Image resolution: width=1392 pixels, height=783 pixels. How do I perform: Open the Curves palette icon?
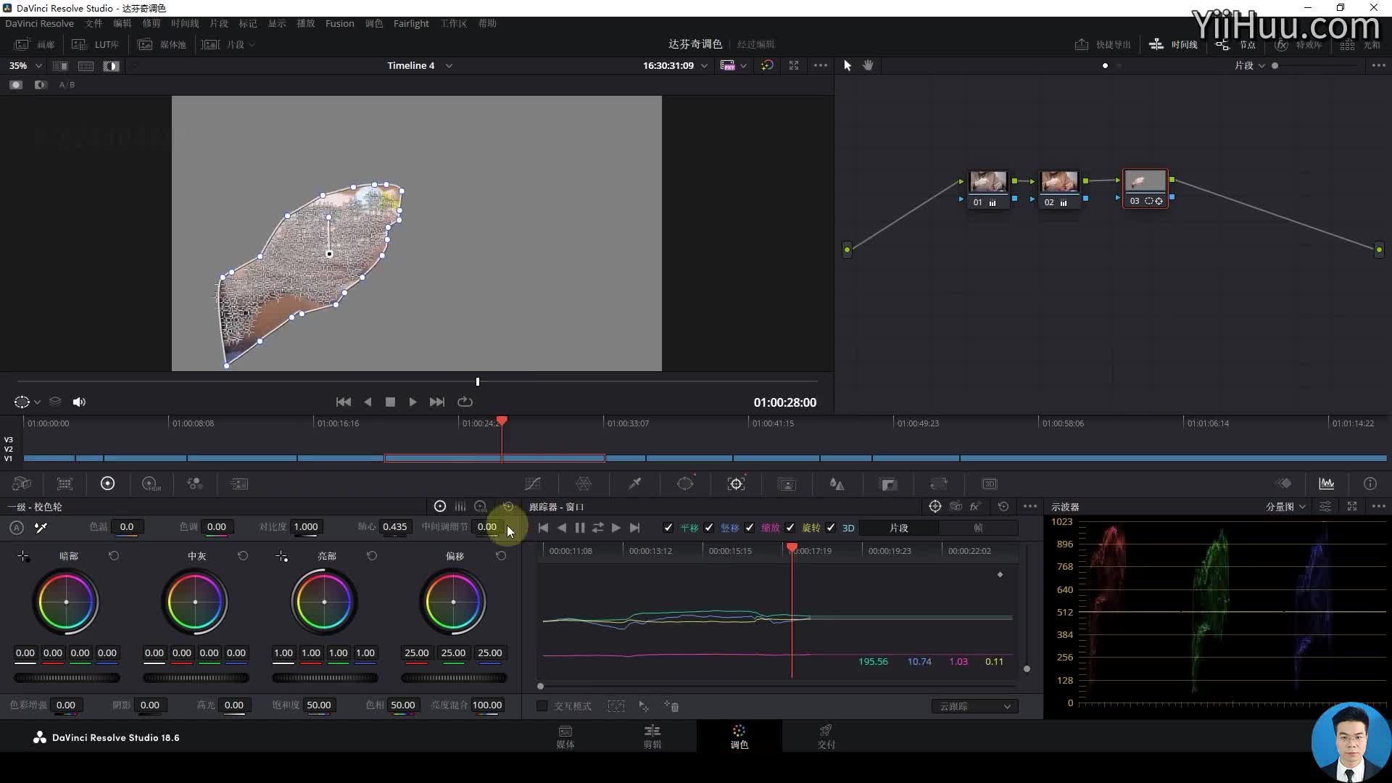(x=533, y=484)
